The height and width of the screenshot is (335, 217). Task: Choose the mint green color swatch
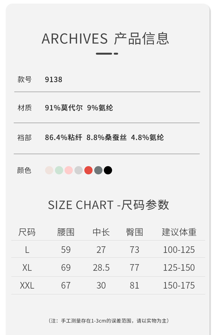(59, 170)
